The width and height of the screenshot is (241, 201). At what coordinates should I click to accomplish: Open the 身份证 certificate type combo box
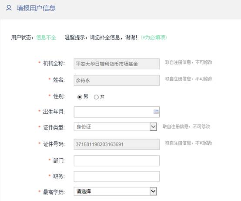coord(115,127)
